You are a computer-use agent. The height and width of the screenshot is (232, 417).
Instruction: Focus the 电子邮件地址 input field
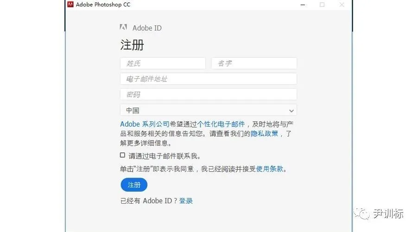click(x=208, y=79)
